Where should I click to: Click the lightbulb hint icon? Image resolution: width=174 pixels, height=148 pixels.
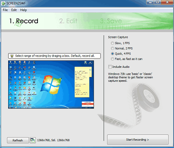(12, 56)
